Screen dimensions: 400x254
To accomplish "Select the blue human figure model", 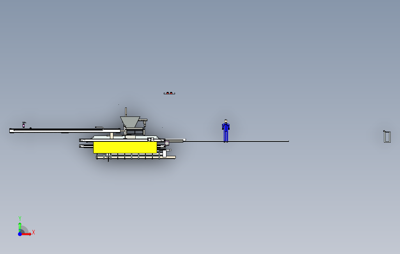I will tap(226, 131).
